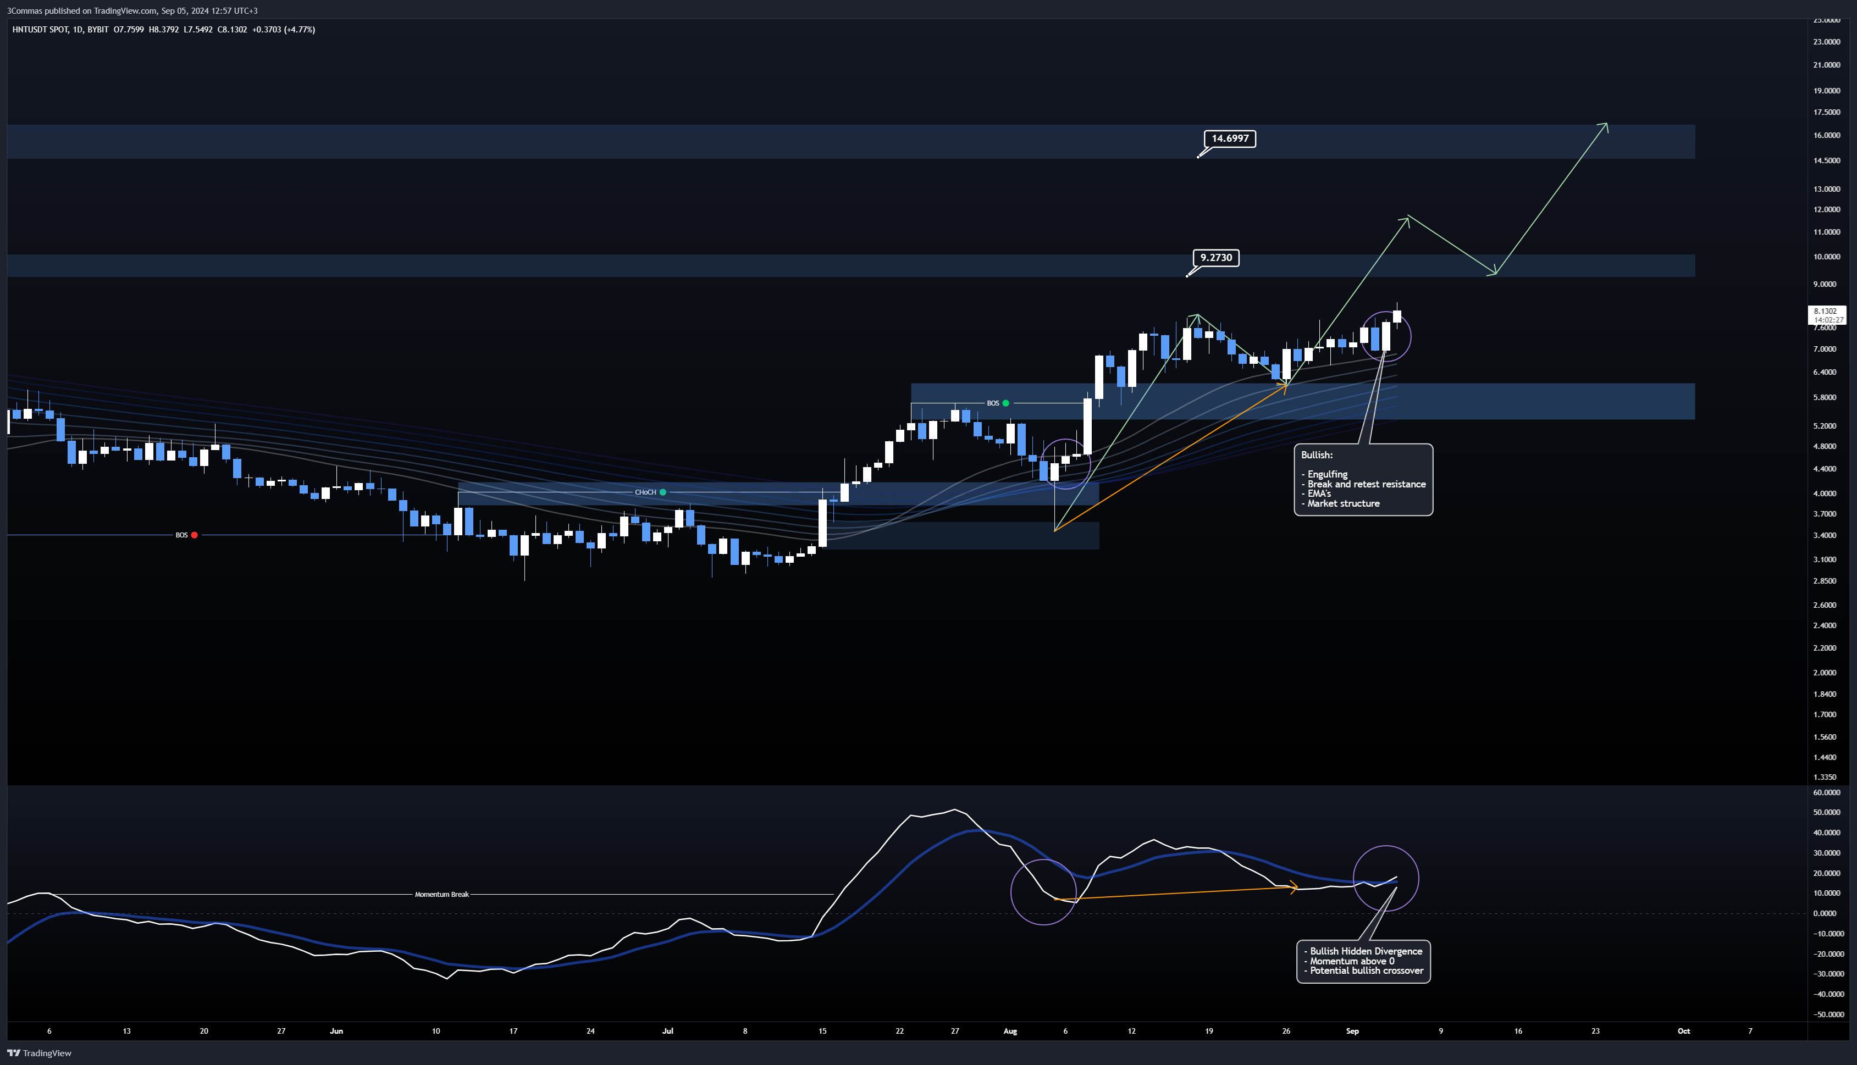
Task: Click the TradingView logo at the bottom
Action: [x=40, y=1053]
